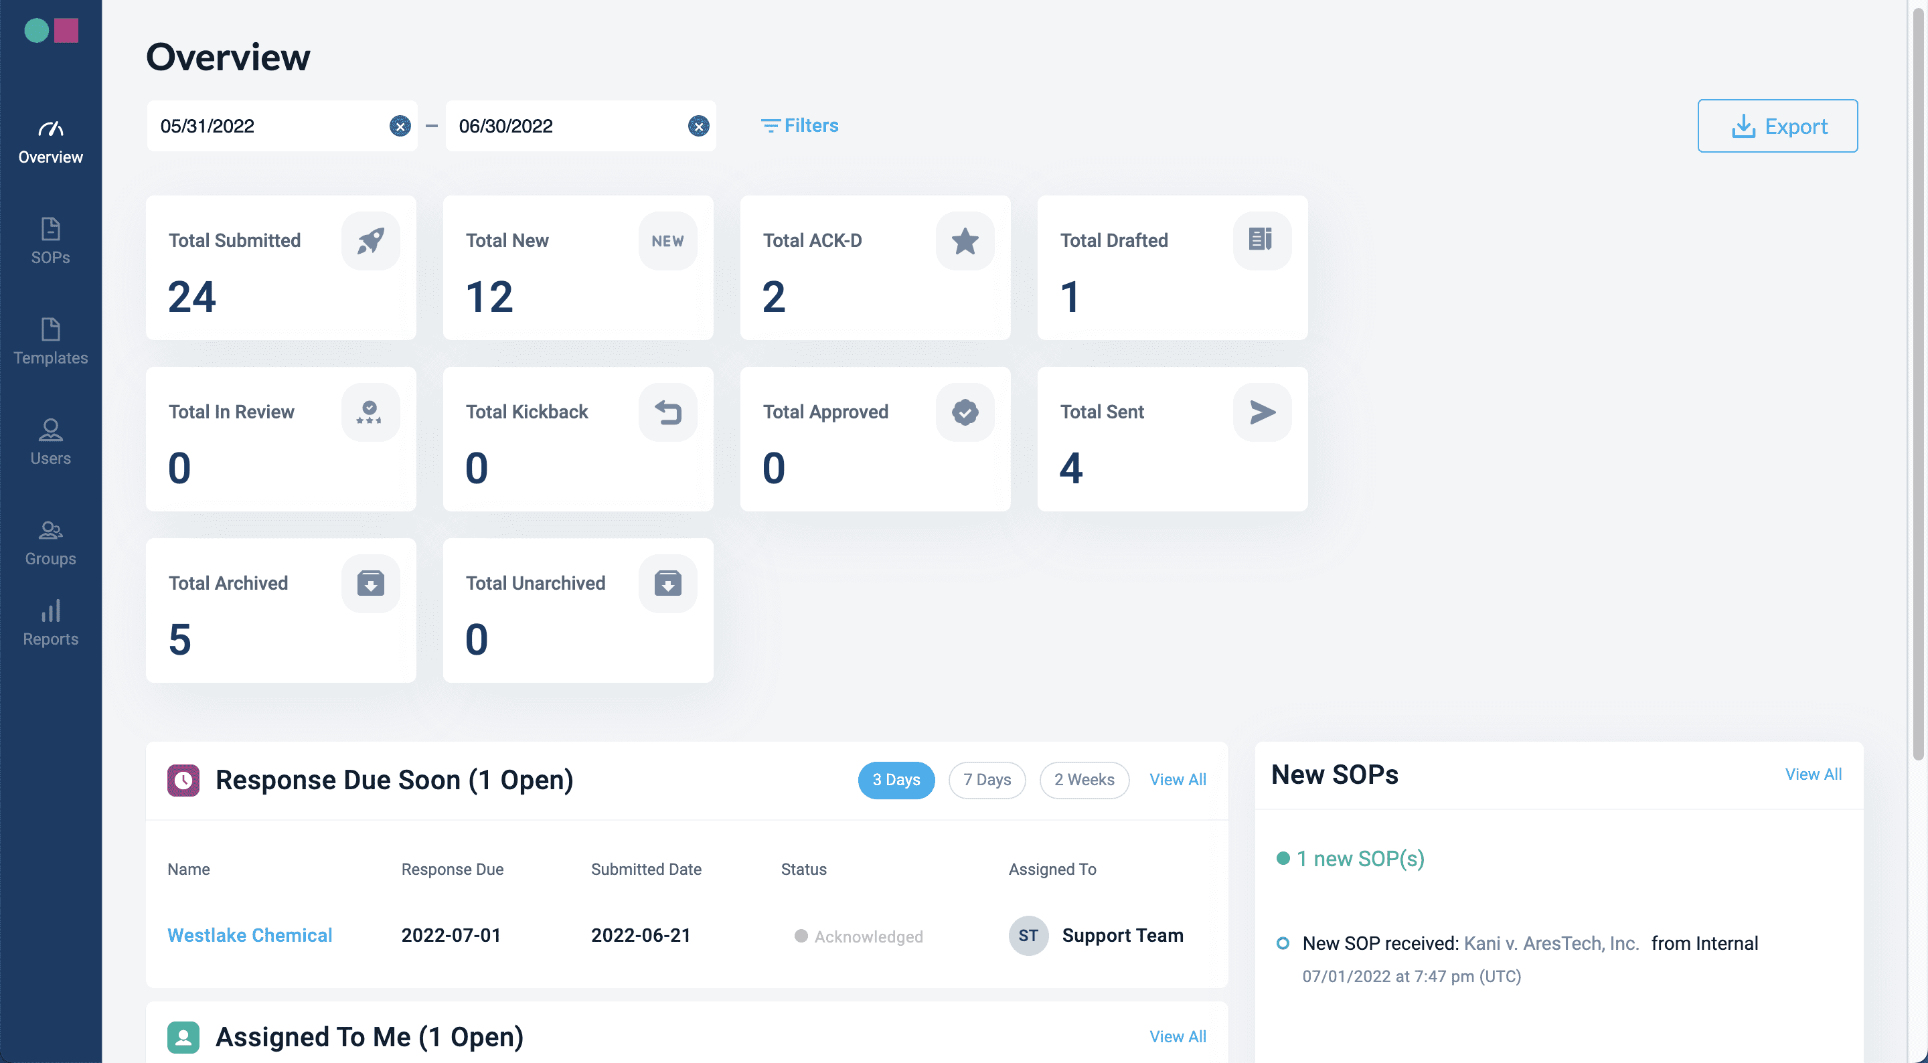Click the Total Drafted document icon
The image size is (1928, 1063).
1262,240
